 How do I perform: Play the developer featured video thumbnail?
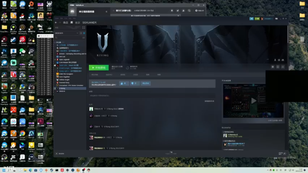[253, 101]
